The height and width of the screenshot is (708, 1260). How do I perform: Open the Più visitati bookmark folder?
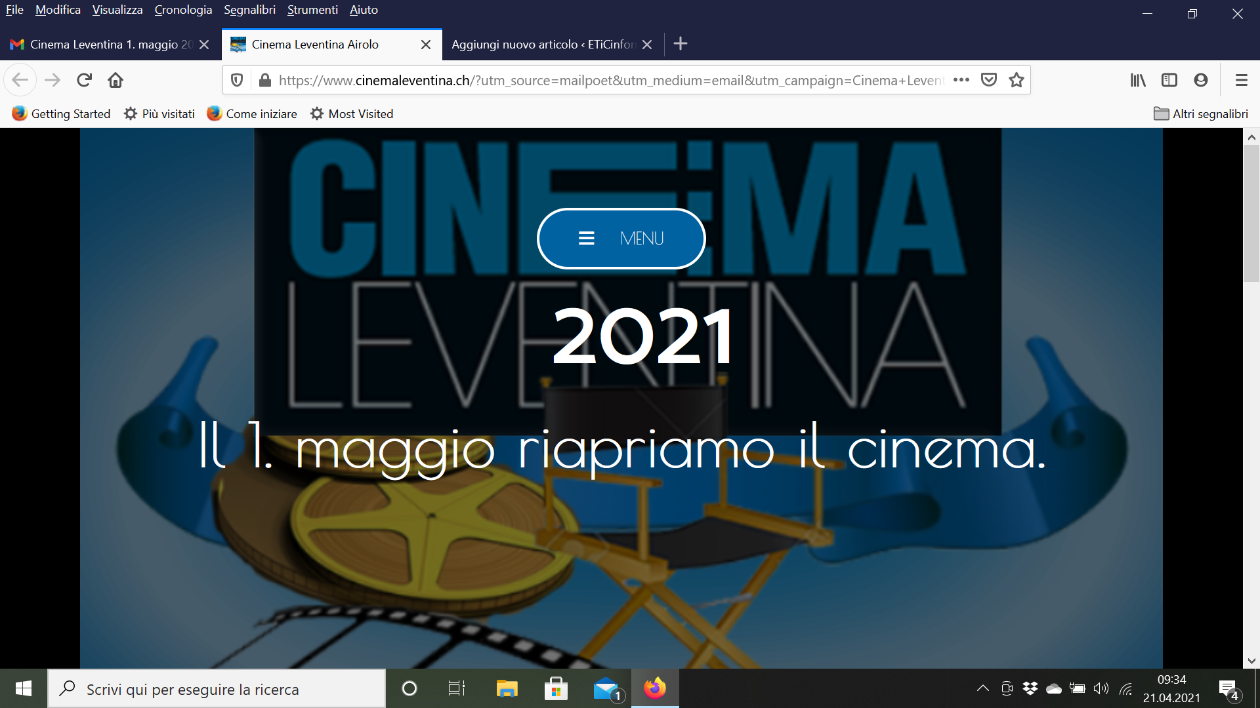pos(159,113)
